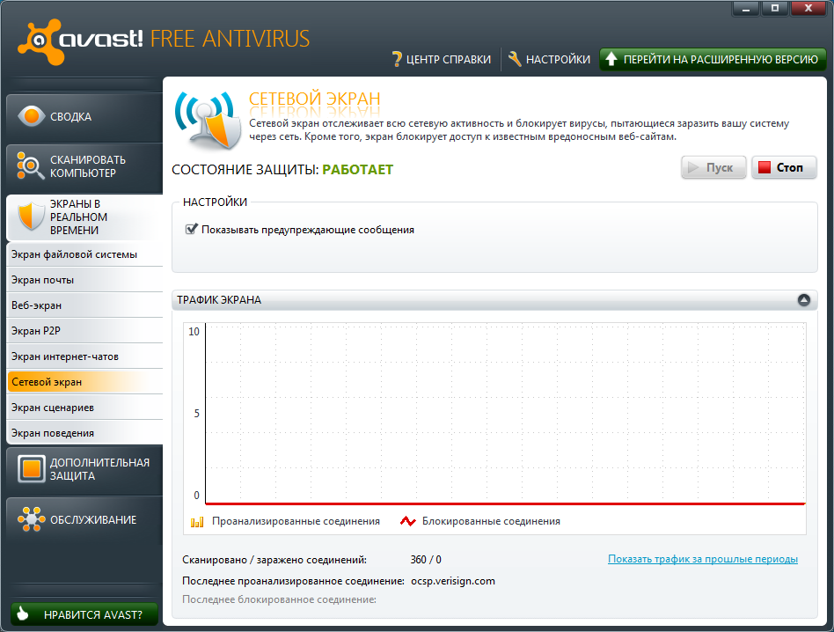
Task: Minimize the avast window
Action: tap(746, 9)
